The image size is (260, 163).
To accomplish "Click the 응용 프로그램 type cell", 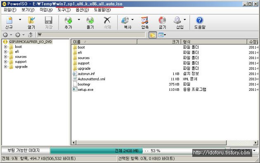I will (194, 90).
